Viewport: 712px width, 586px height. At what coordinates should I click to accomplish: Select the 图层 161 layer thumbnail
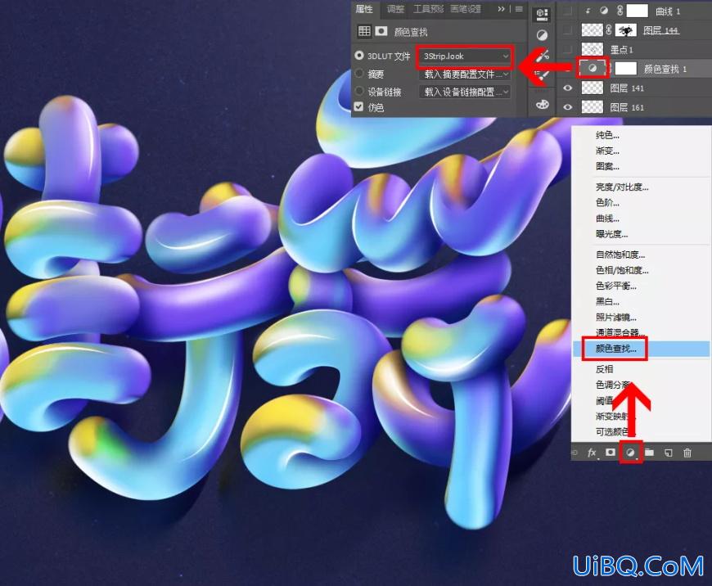(593, 107)
